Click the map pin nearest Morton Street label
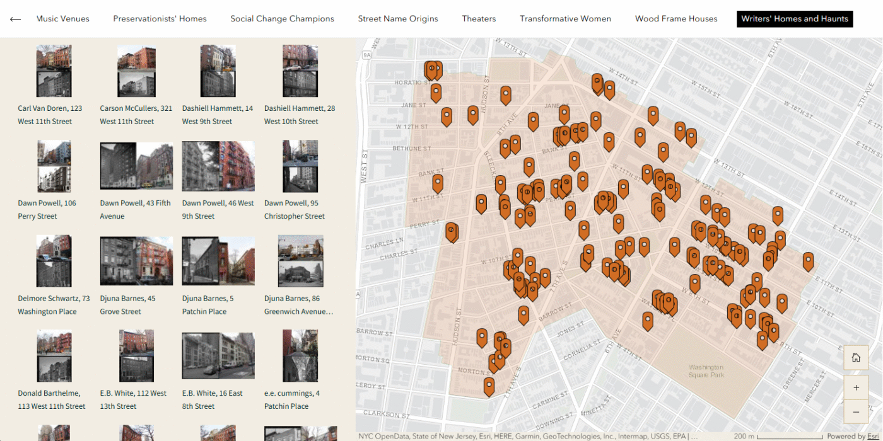883x441 pixels. [493, 362]
